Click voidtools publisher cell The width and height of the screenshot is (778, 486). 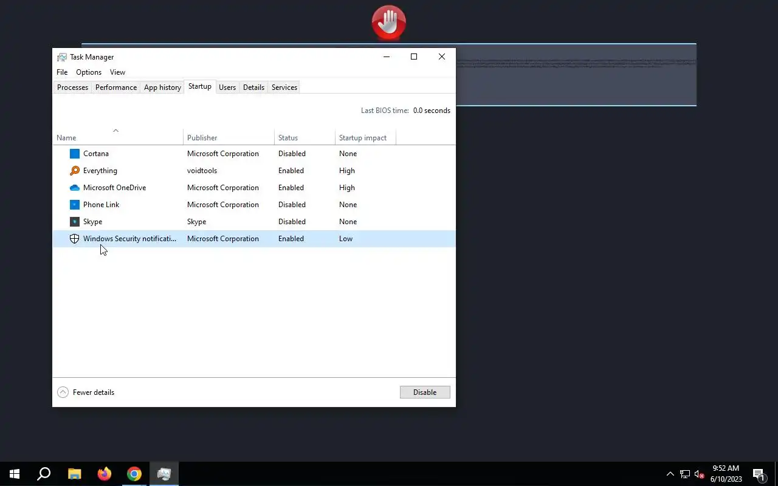(202, 171)
